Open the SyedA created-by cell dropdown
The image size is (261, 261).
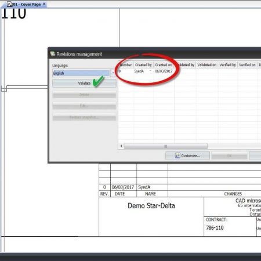click(x=150, y=71)
